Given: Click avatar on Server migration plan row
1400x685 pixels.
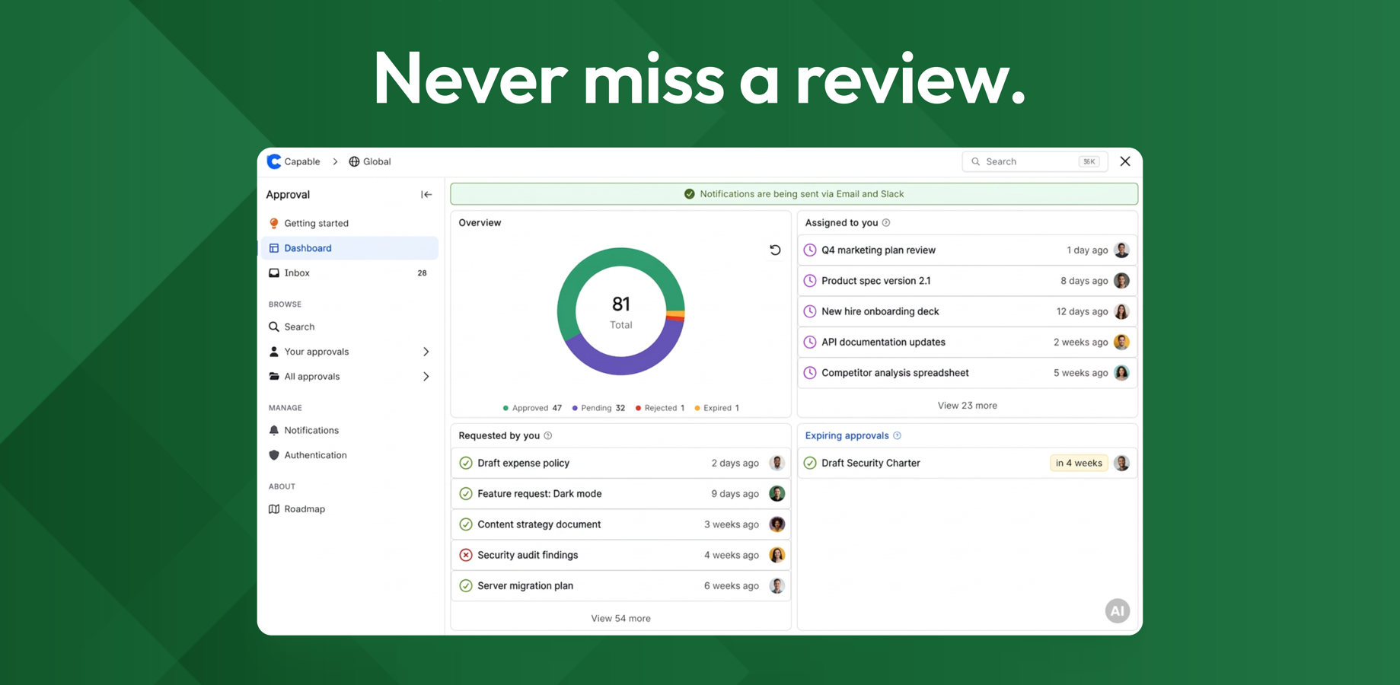Looking at the screenshot, I should (x=777, y=586).
